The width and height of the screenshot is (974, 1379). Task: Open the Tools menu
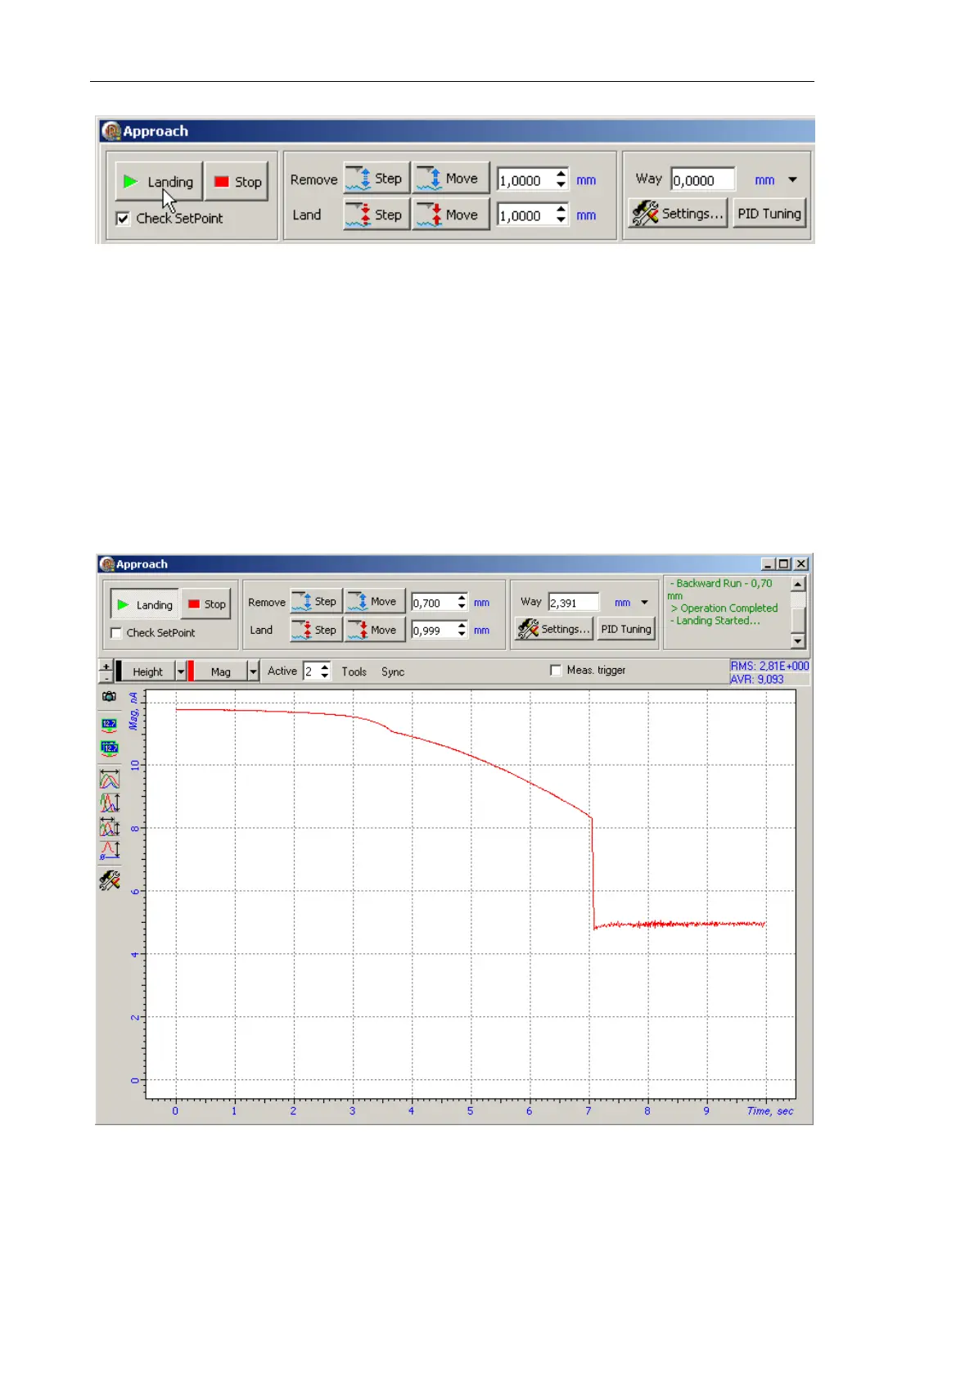tap(354, 671)
